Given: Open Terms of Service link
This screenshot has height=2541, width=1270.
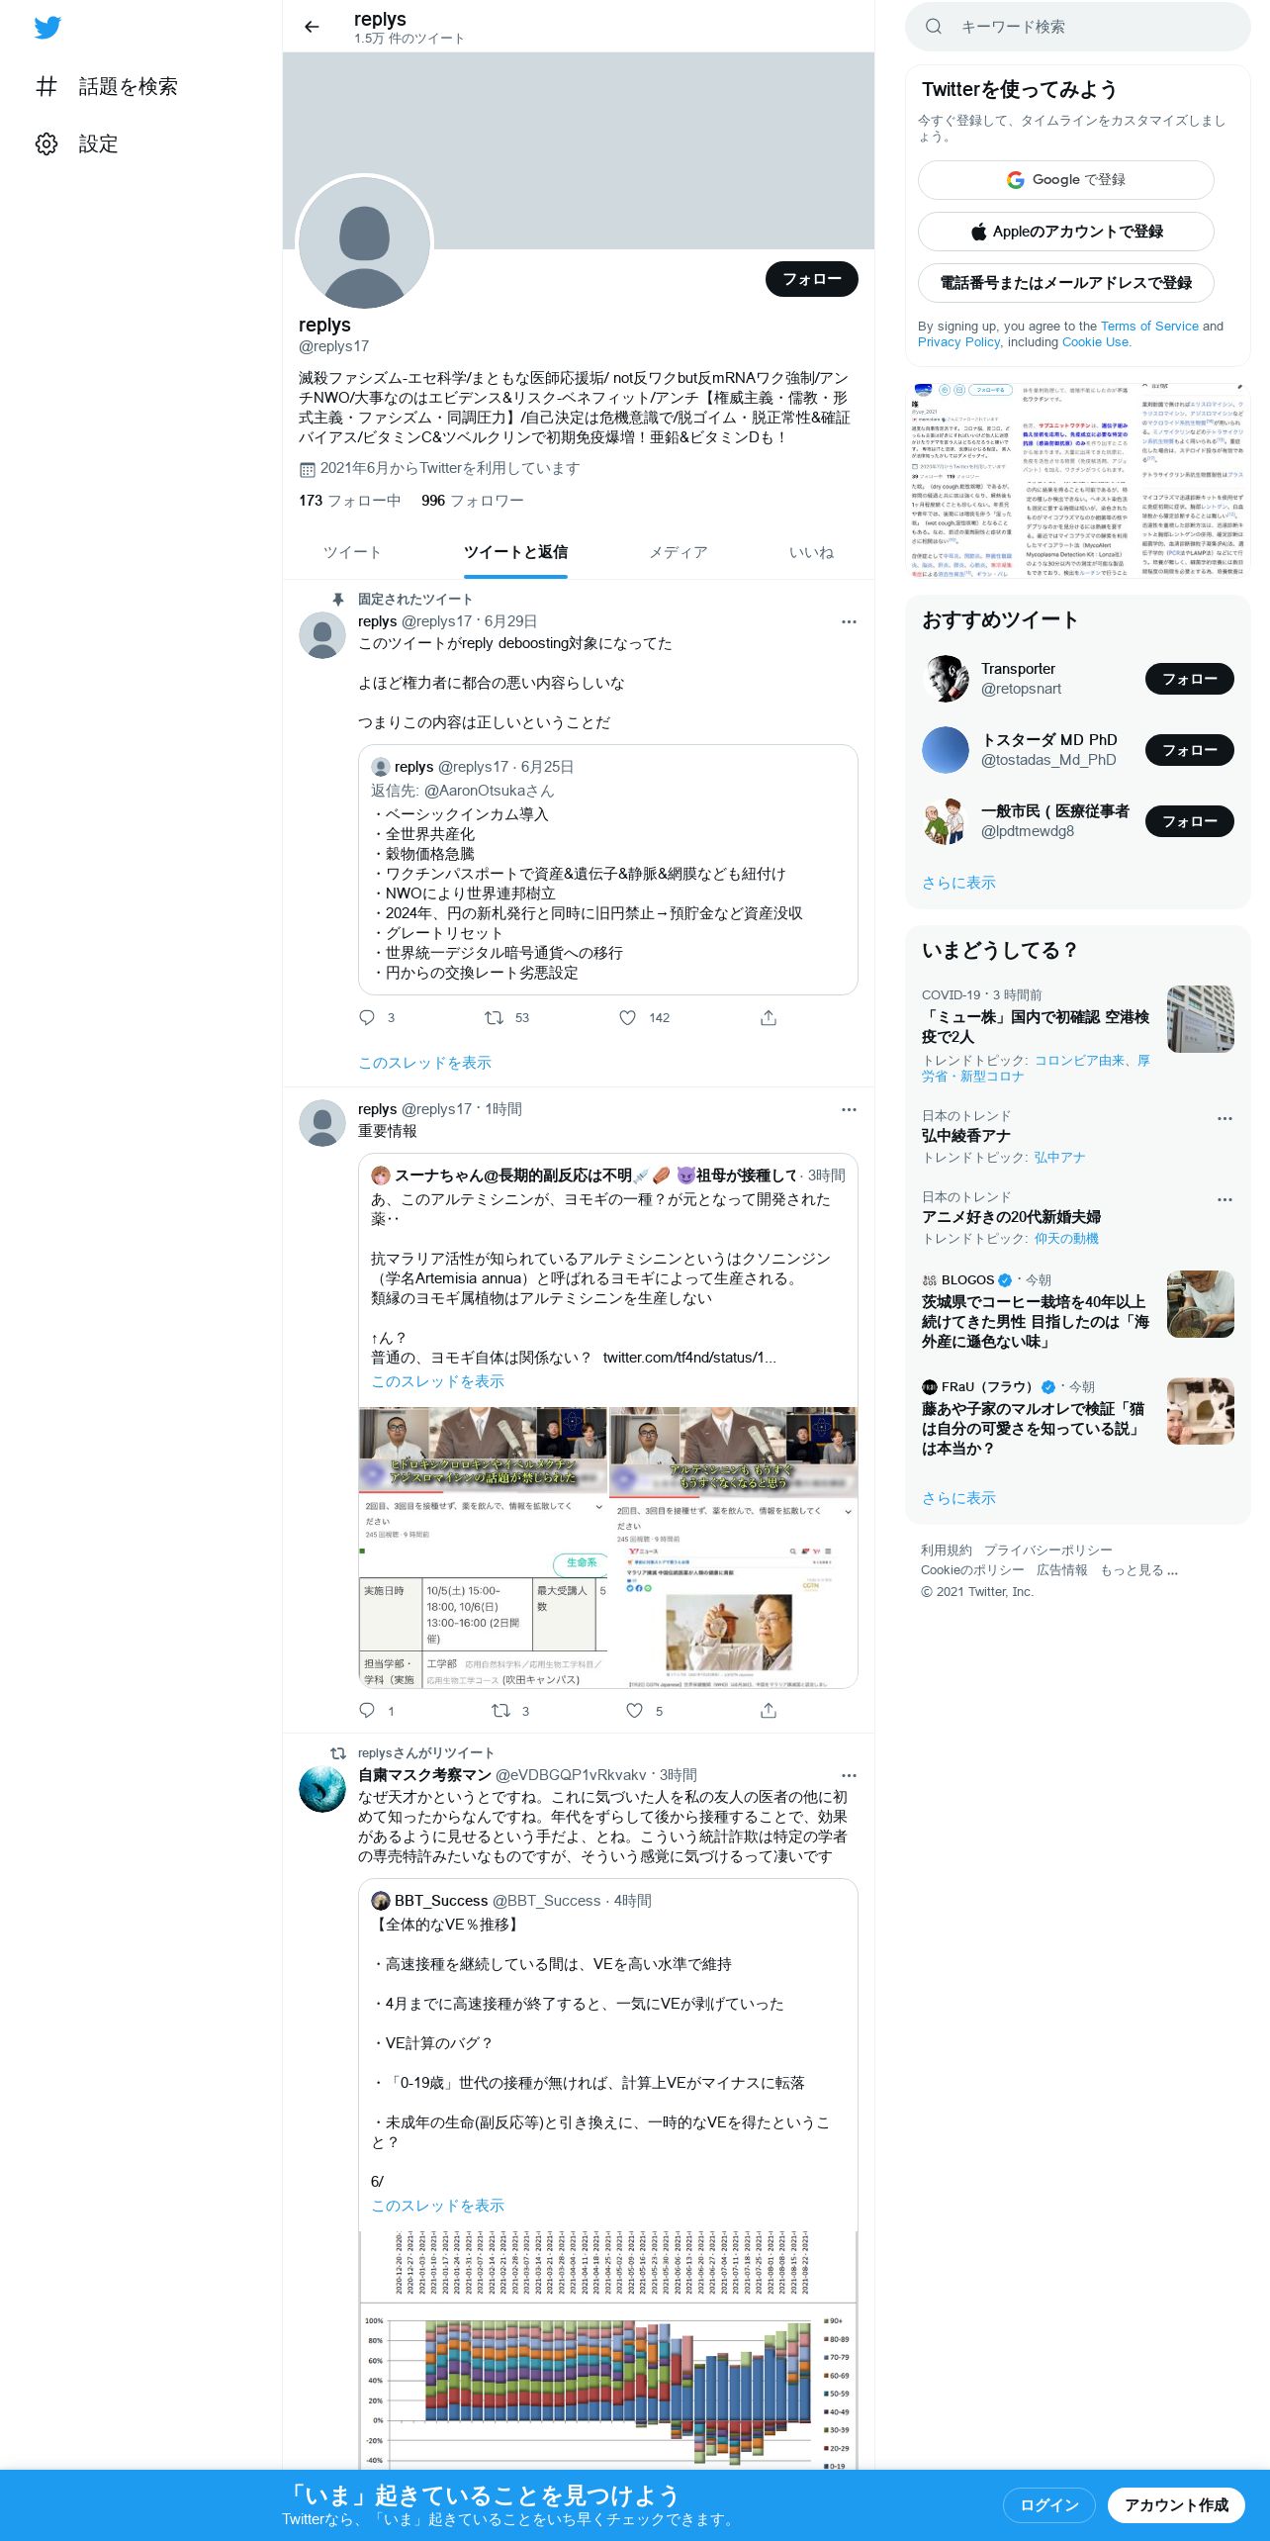Looking at the screenshot, I should click(1149, 326).
